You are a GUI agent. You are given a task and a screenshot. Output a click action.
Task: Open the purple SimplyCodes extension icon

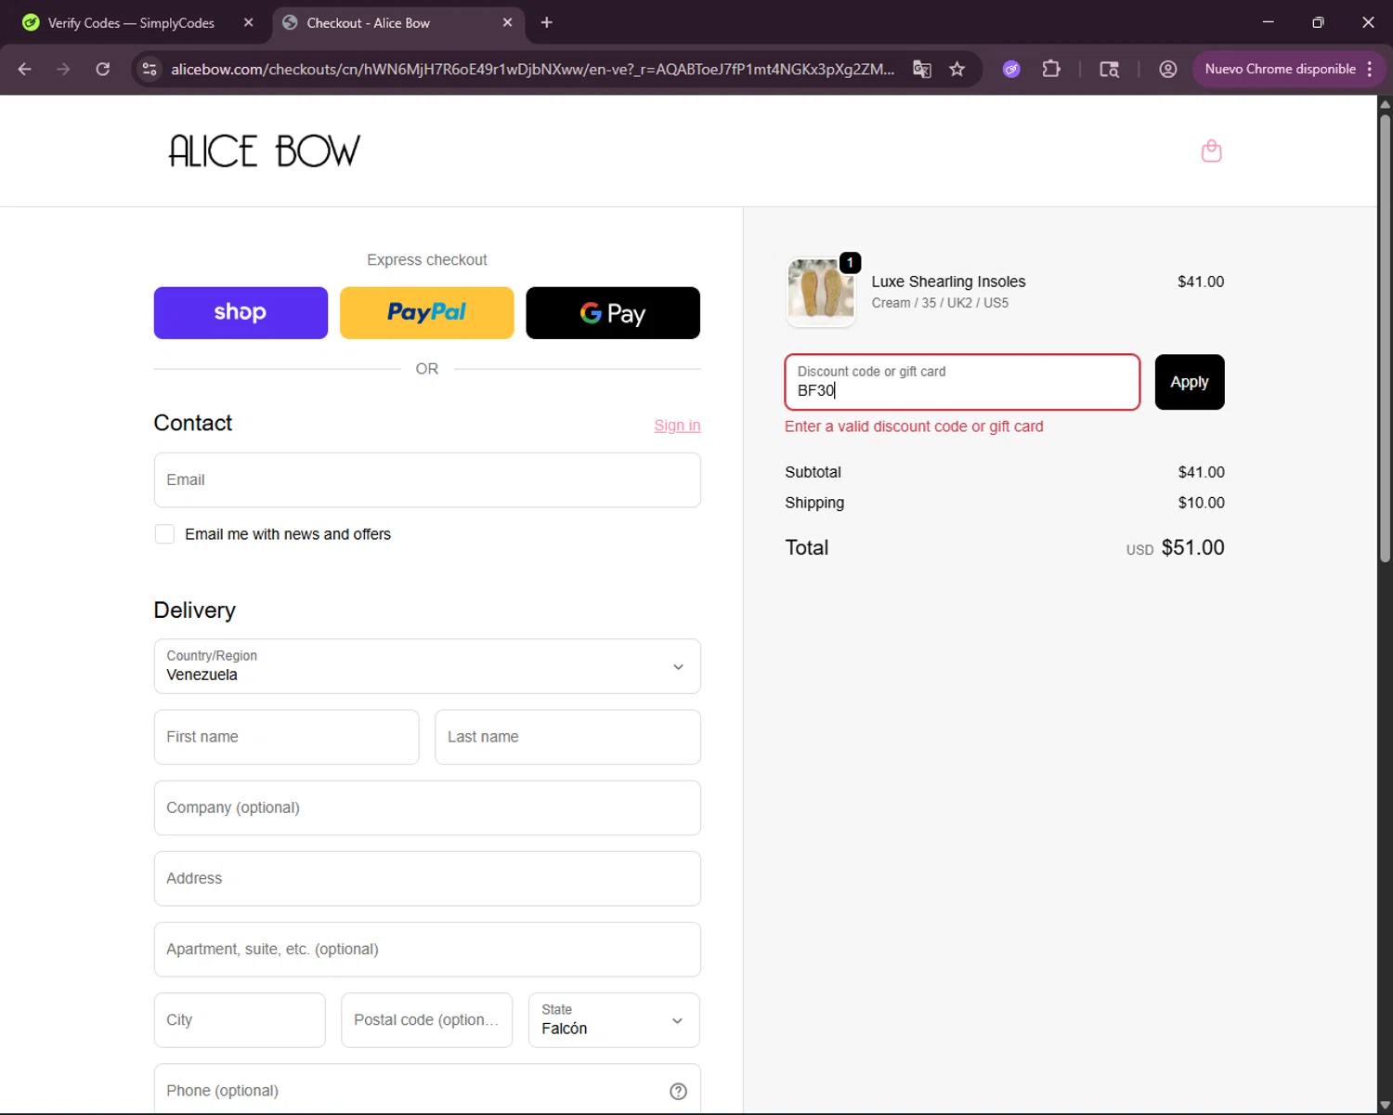click(x=1011, y=69)
